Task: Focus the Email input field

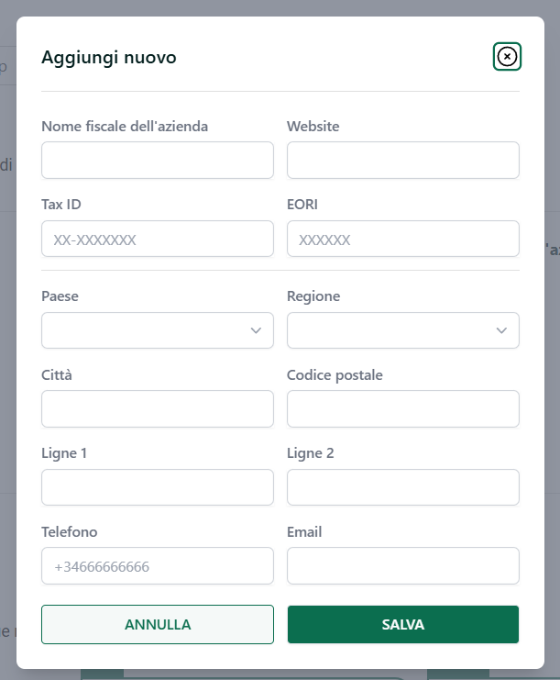Action: point(403,566)
